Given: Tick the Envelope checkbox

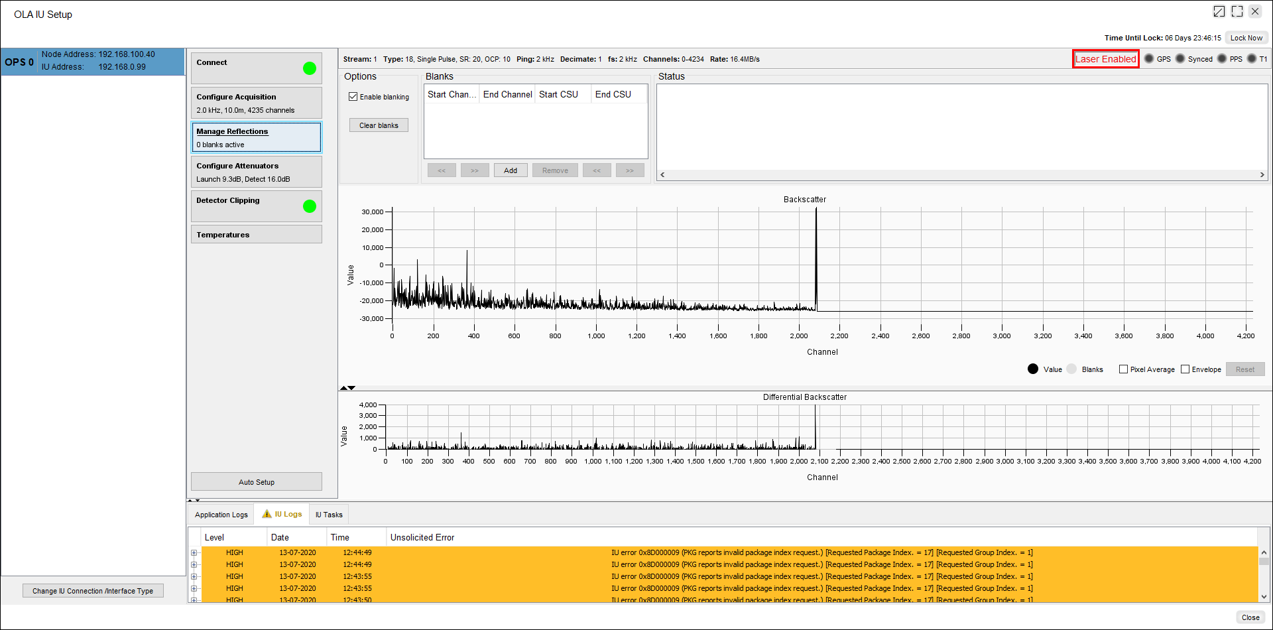Looking at the screenshot, I should point(1185,369).
